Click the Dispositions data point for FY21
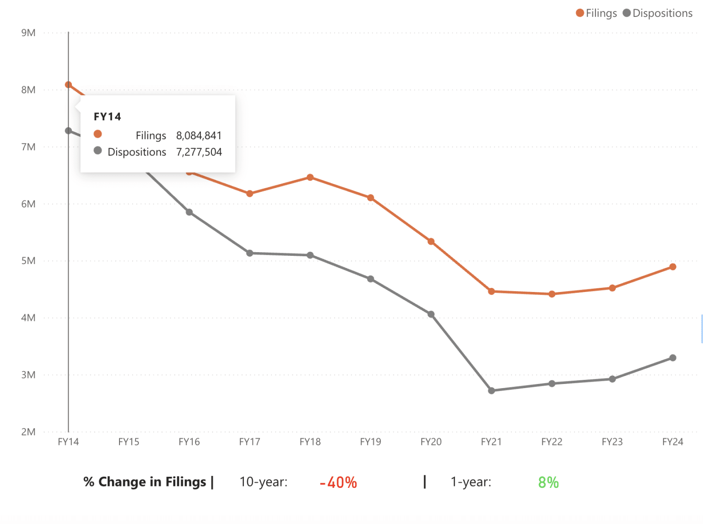 tap(491, 391)
